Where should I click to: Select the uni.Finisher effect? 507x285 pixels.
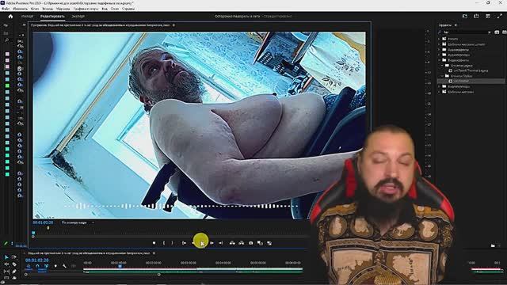462,81
